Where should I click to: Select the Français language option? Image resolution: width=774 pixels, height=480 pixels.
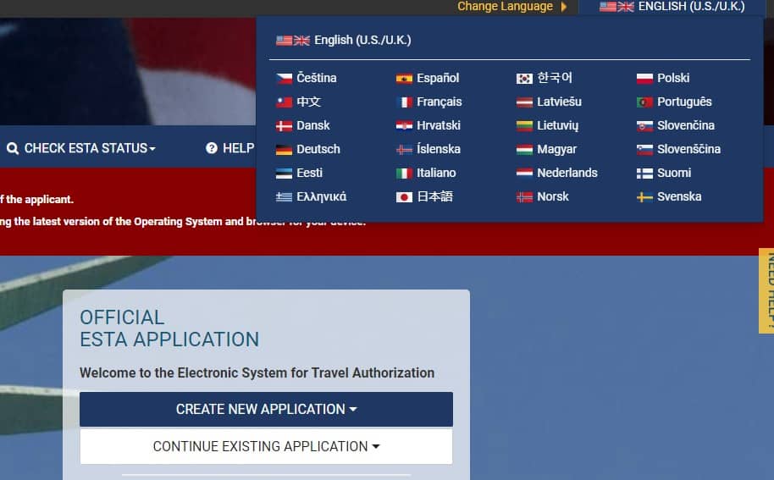429,102
